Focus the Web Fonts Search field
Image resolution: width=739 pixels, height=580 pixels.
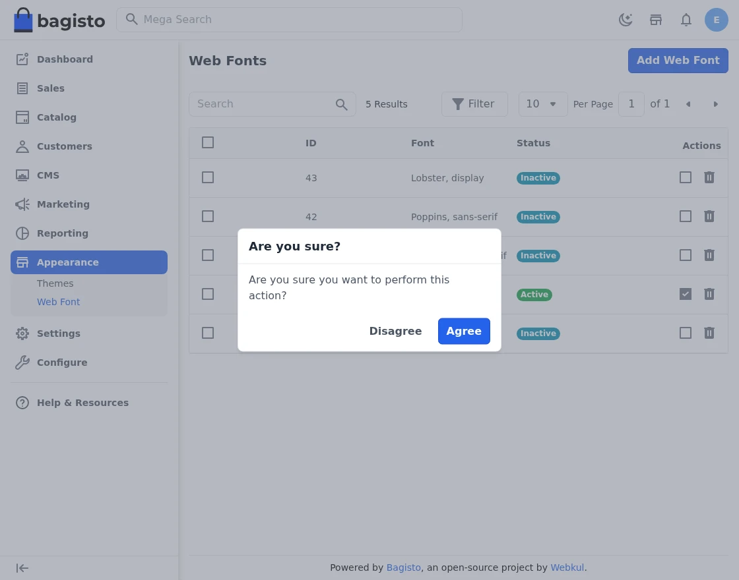point(272,104)
